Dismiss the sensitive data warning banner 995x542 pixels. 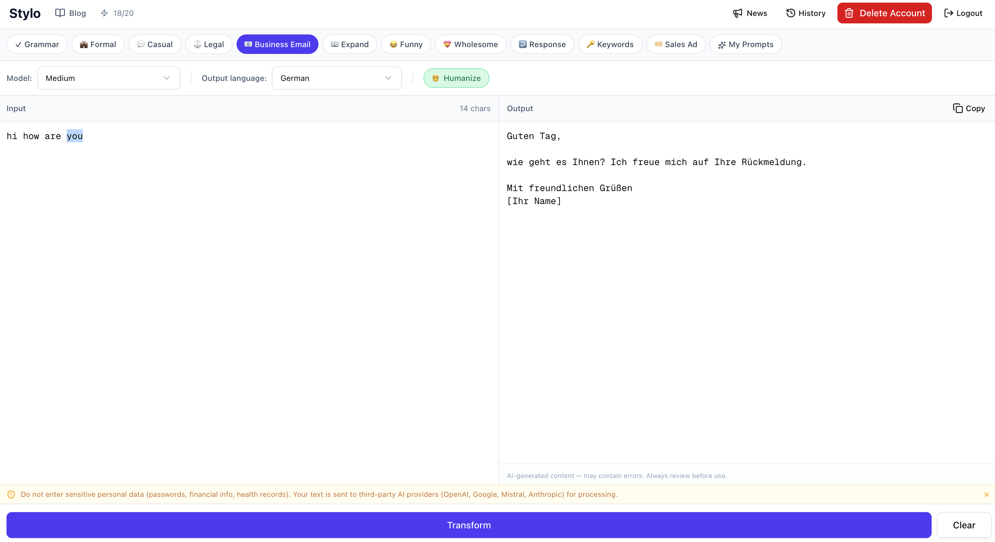click(x=986, y=495)
